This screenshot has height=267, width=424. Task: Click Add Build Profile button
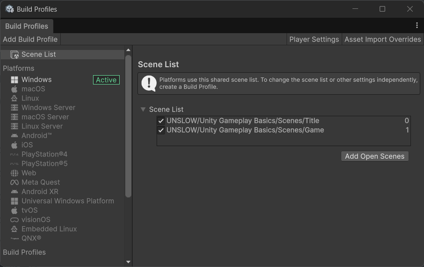click(x=30, y=39)
